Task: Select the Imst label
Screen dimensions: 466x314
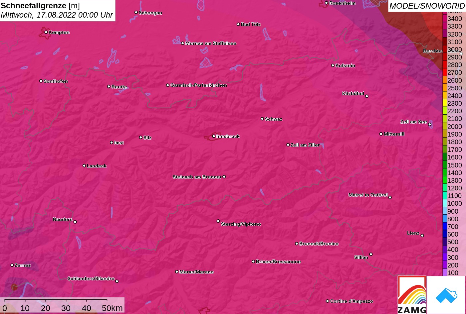Action: click(x=119, y=143)
